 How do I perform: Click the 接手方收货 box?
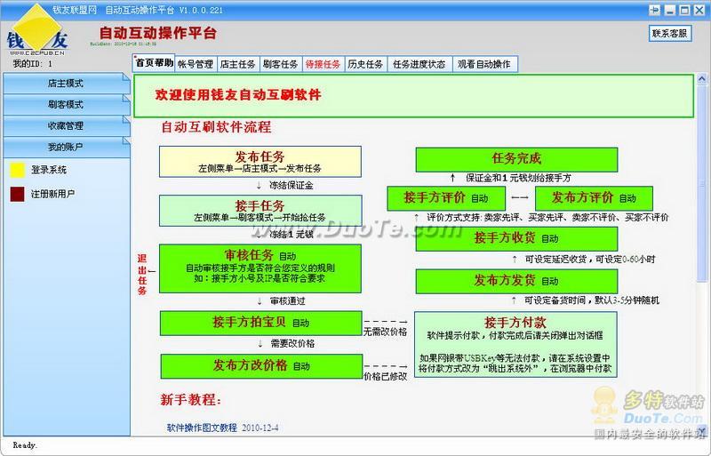tap(516, 238)
